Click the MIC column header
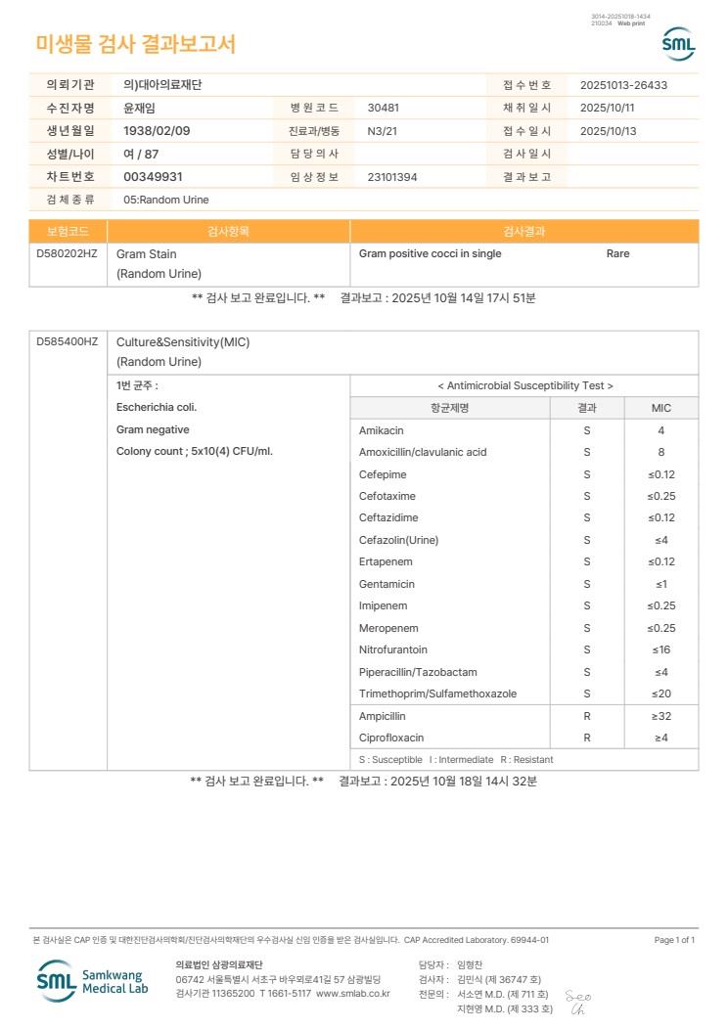Viewport: 728px width, 1029px height. [x=661, y=408]
